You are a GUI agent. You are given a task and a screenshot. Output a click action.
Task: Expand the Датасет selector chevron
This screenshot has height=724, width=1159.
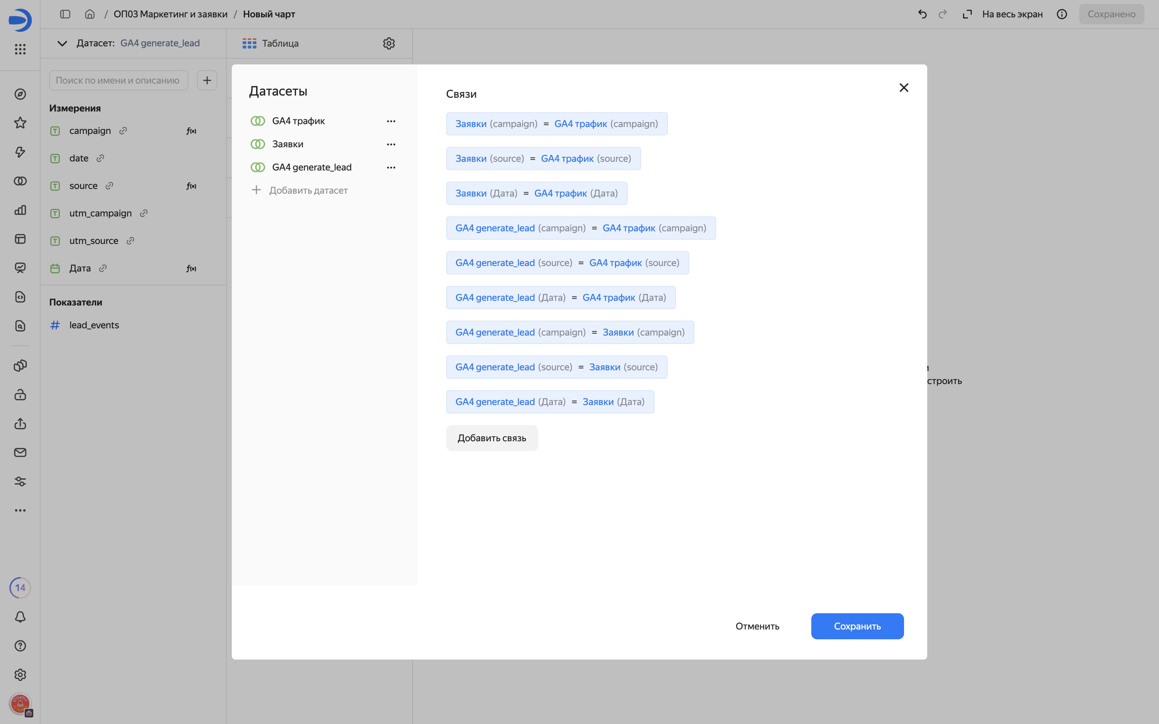click(x=62, y=43)
